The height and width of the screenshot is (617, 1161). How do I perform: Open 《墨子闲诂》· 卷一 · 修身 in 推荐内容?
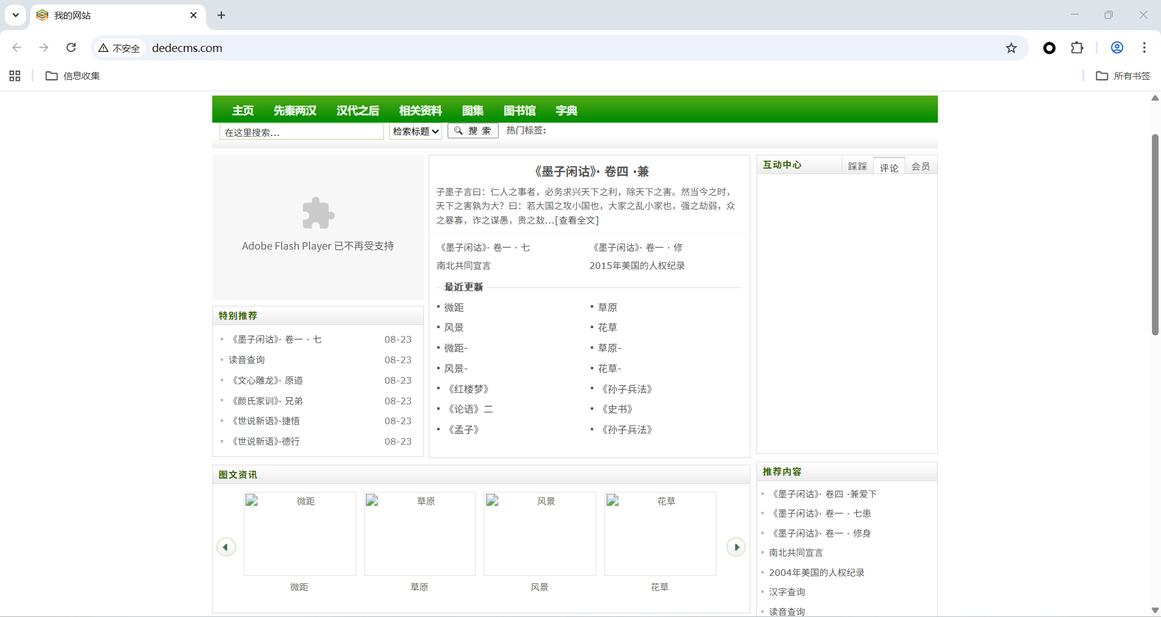click(x=820, y=533)
